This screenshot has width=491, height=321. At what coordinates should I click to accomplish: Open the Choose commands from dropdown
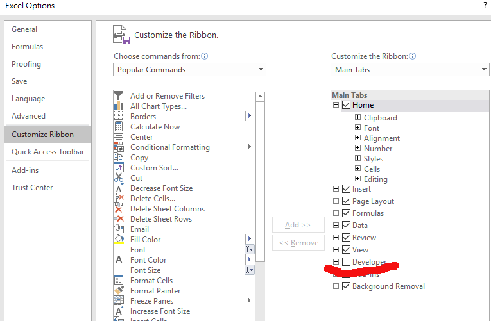pyautogui.click(x=190, y=70)
